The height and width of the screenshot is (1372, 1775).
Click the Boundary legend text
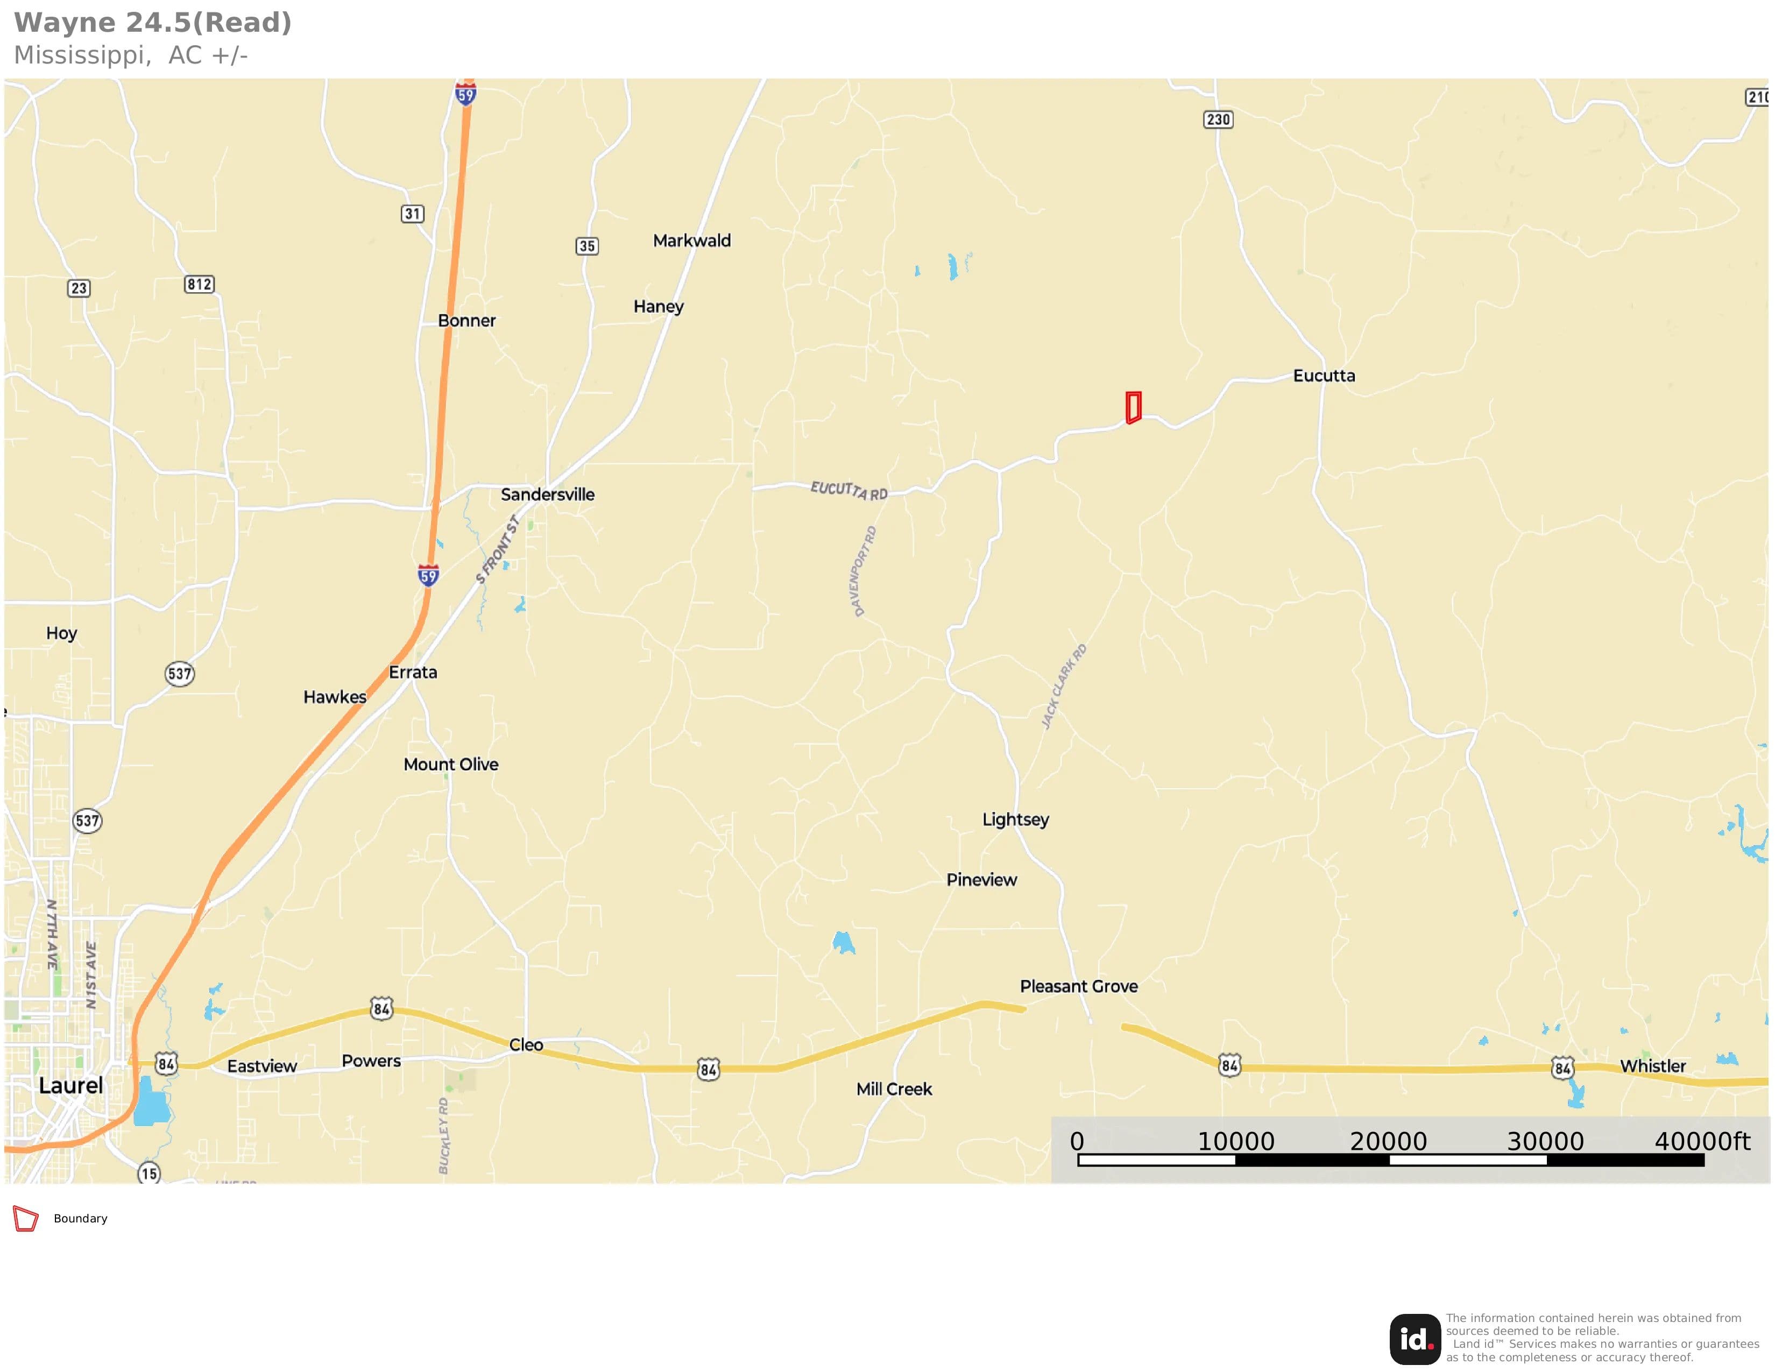[x=81, y=1218]
